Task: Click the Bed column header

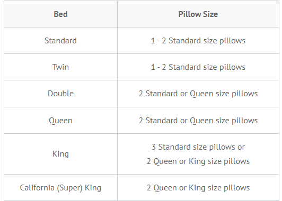Action: (x=60, y=14)
